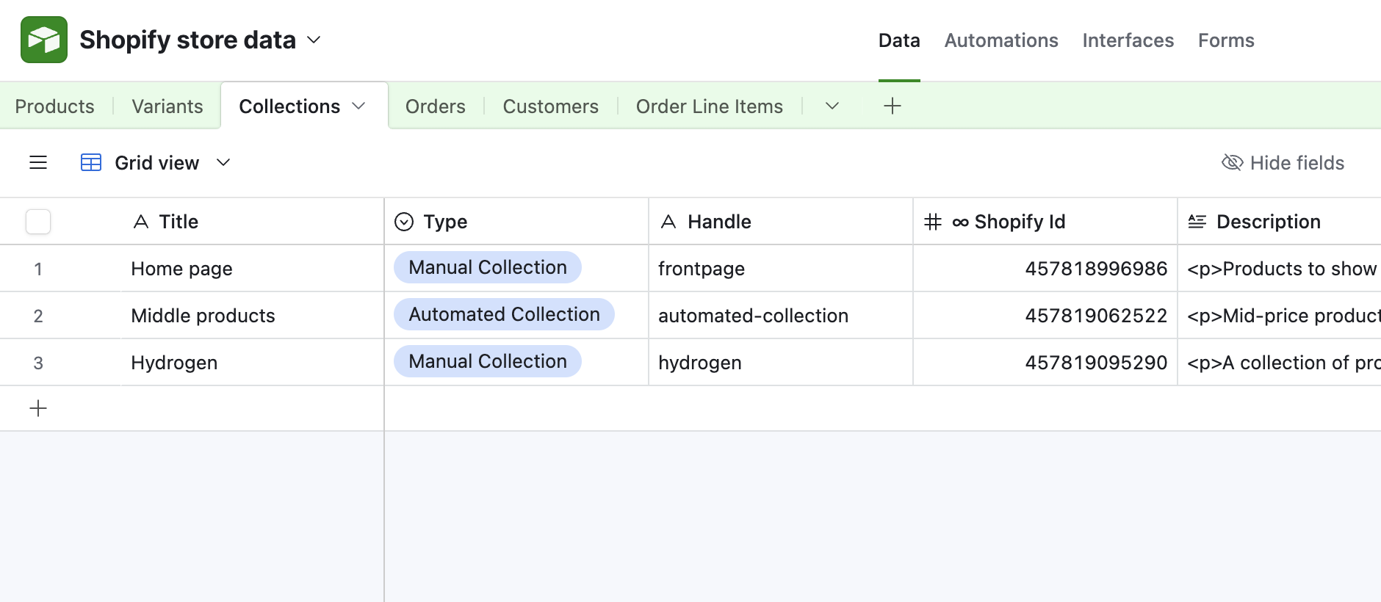The image size is (1381, 602).
Task: Expand the Collections table options chevron
Action: point(358,106)
